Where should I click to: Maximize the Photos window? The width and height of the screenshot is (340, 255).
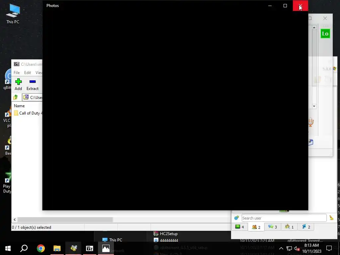click(x=285, y=6)
